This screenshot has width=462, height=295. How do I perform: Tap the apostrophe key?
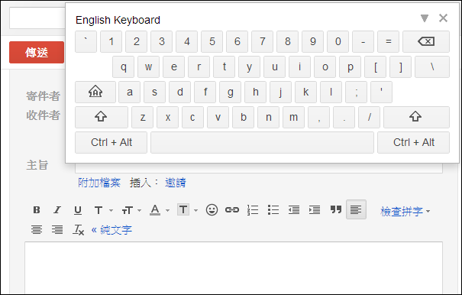tap(381, 92)
